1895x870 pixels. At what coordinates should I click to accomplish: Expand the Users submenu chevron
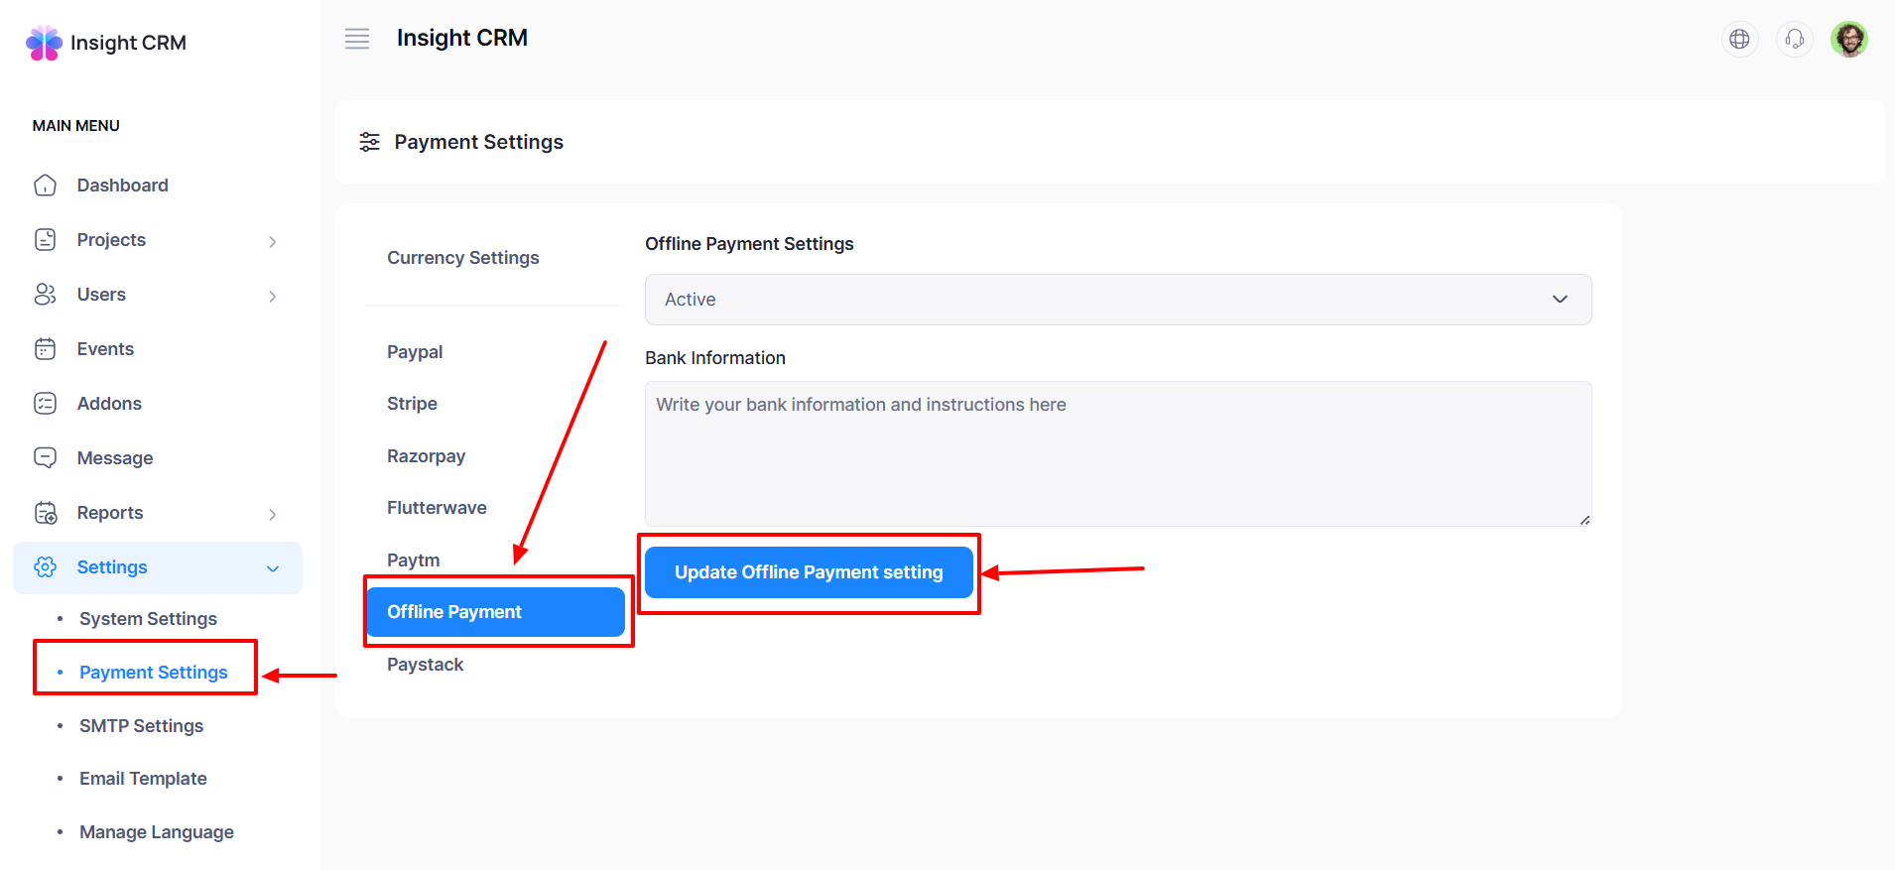[x=272, y=296]
